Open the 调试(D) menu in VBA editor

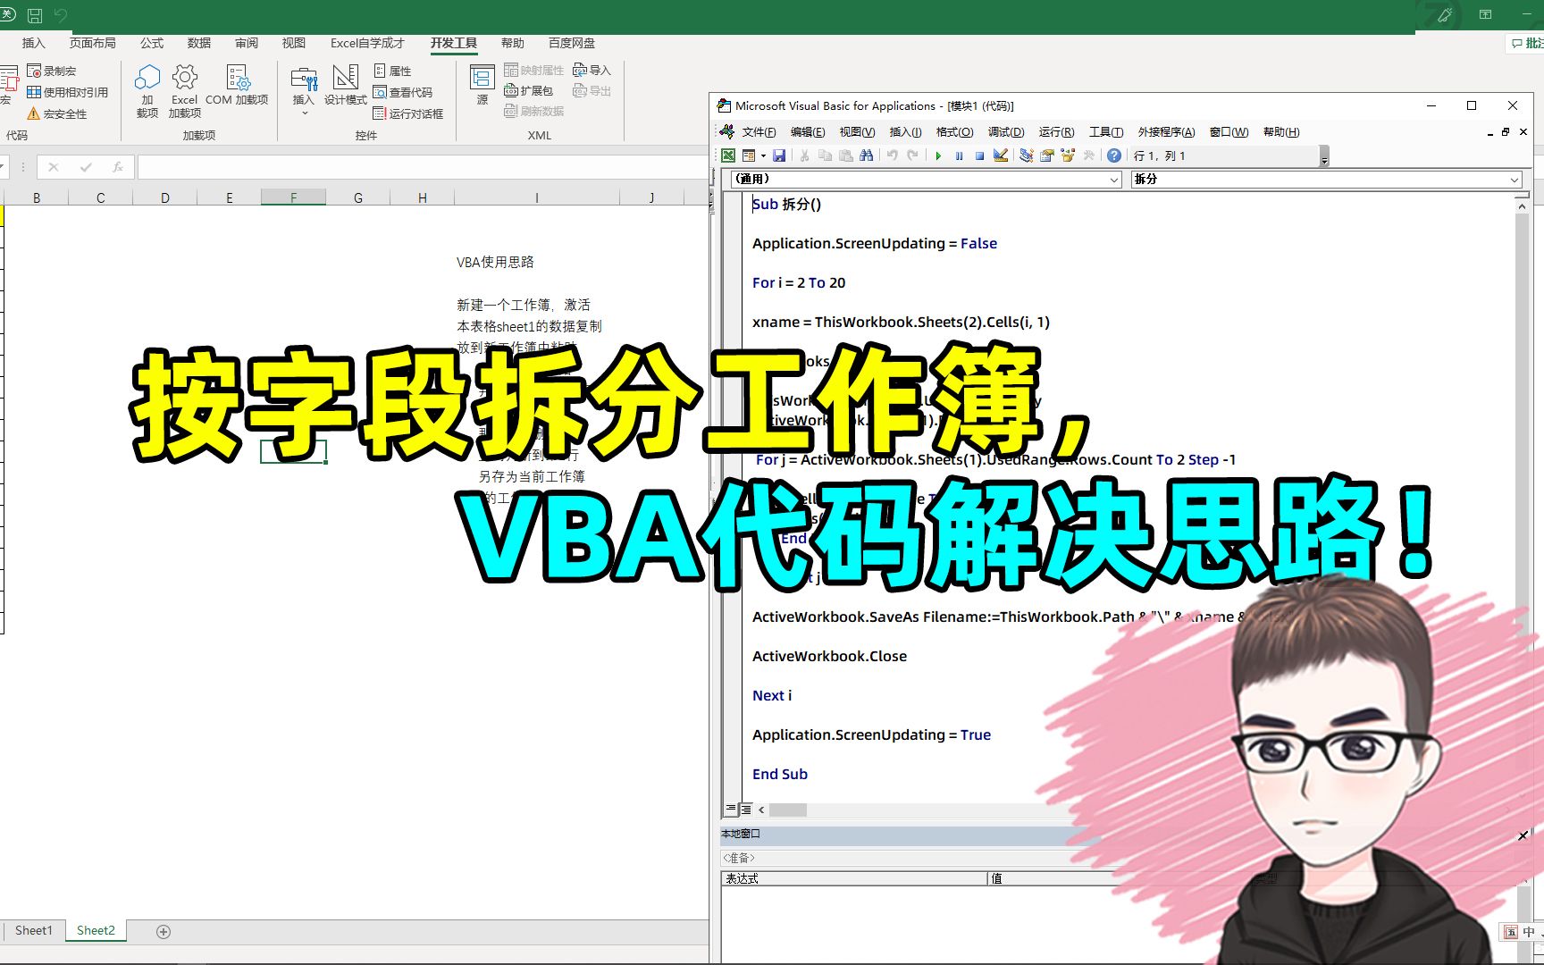click(1004, 131)
